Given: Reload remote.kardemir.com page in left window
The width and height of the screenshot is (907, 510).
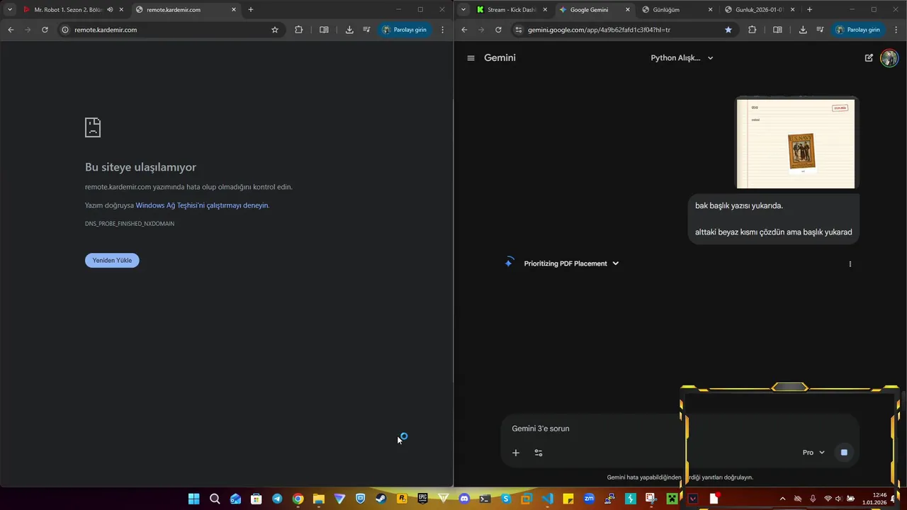Looking at the screenshot, I should 45,30.
